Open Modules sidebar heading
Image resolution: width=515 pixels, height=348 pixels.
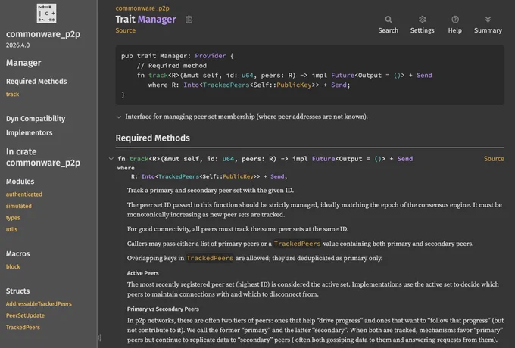20,182
